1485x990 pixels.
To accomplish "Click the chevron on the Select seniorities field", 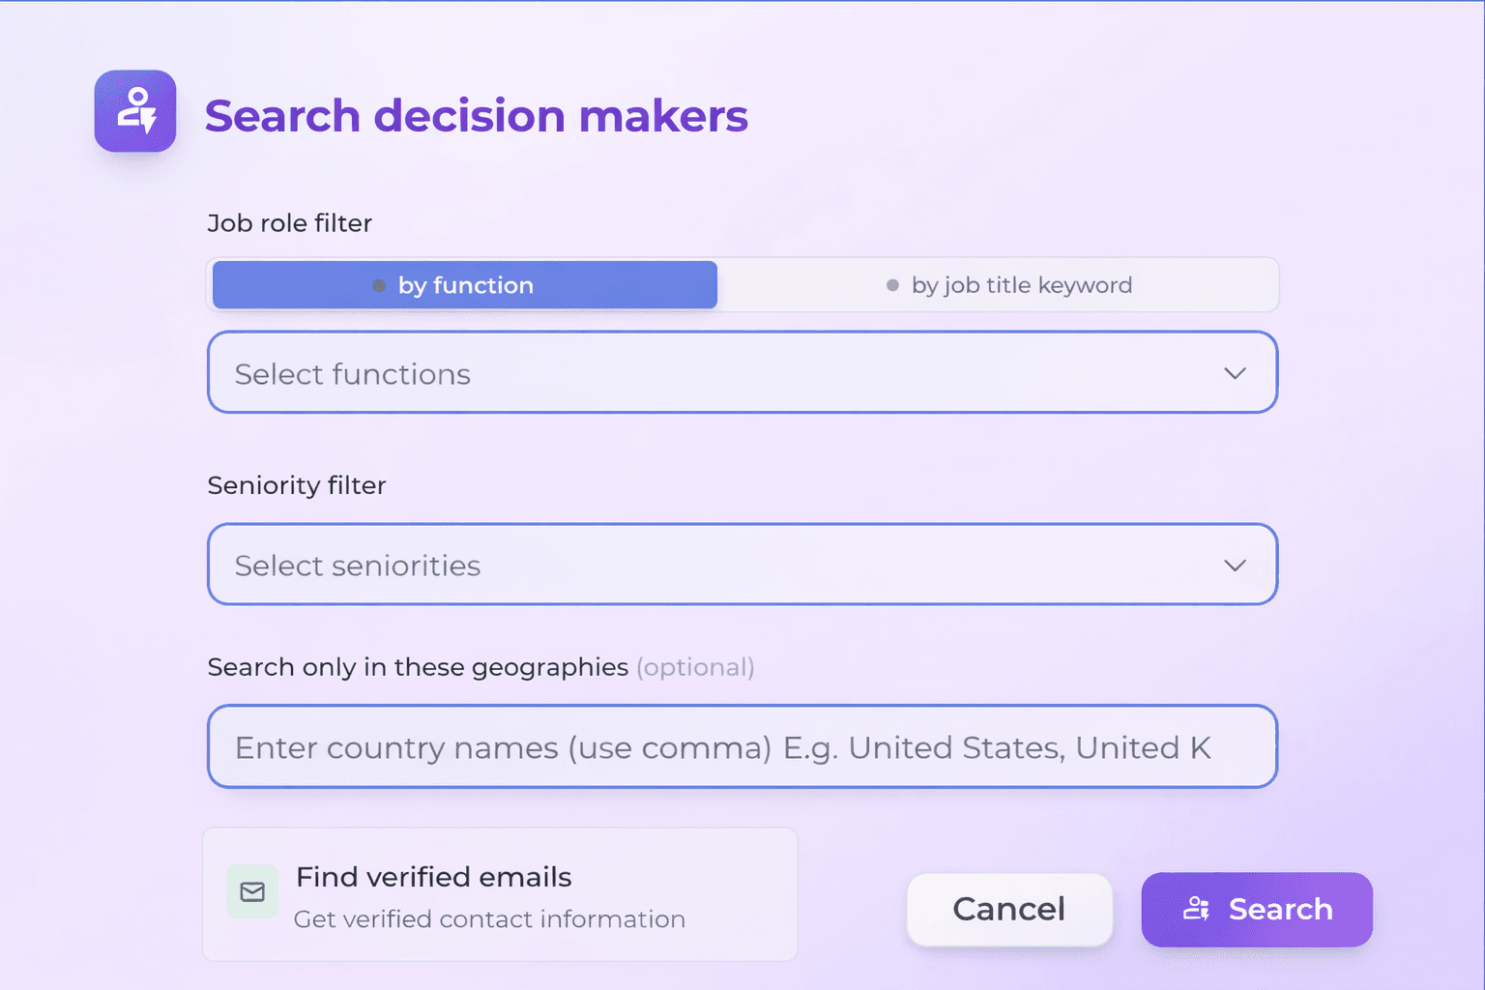I will pyautogui.click(x=1236, y=565).
